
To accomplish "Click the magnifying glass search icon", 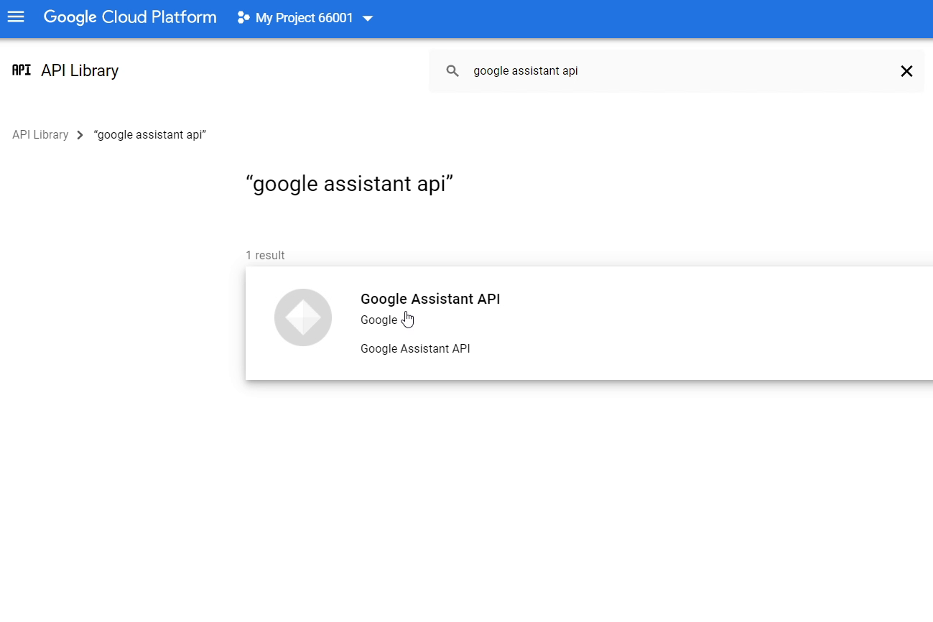I will [452, 71].
